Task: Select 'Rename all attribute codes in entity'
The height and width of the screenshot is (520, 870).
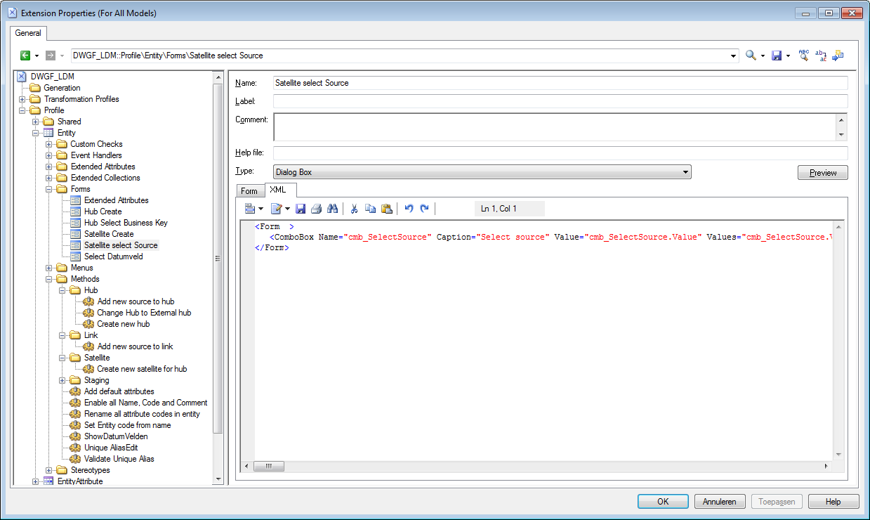Action: pyautogui.click(x=142, y=414)
